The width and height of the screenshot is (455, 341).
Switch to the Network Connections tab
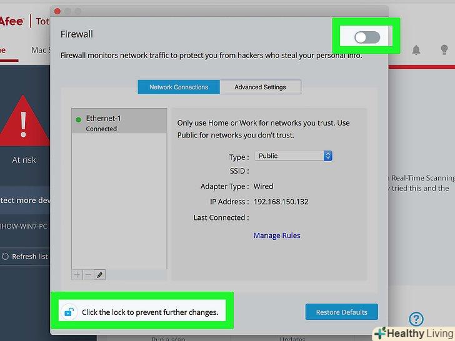point(179,87)
